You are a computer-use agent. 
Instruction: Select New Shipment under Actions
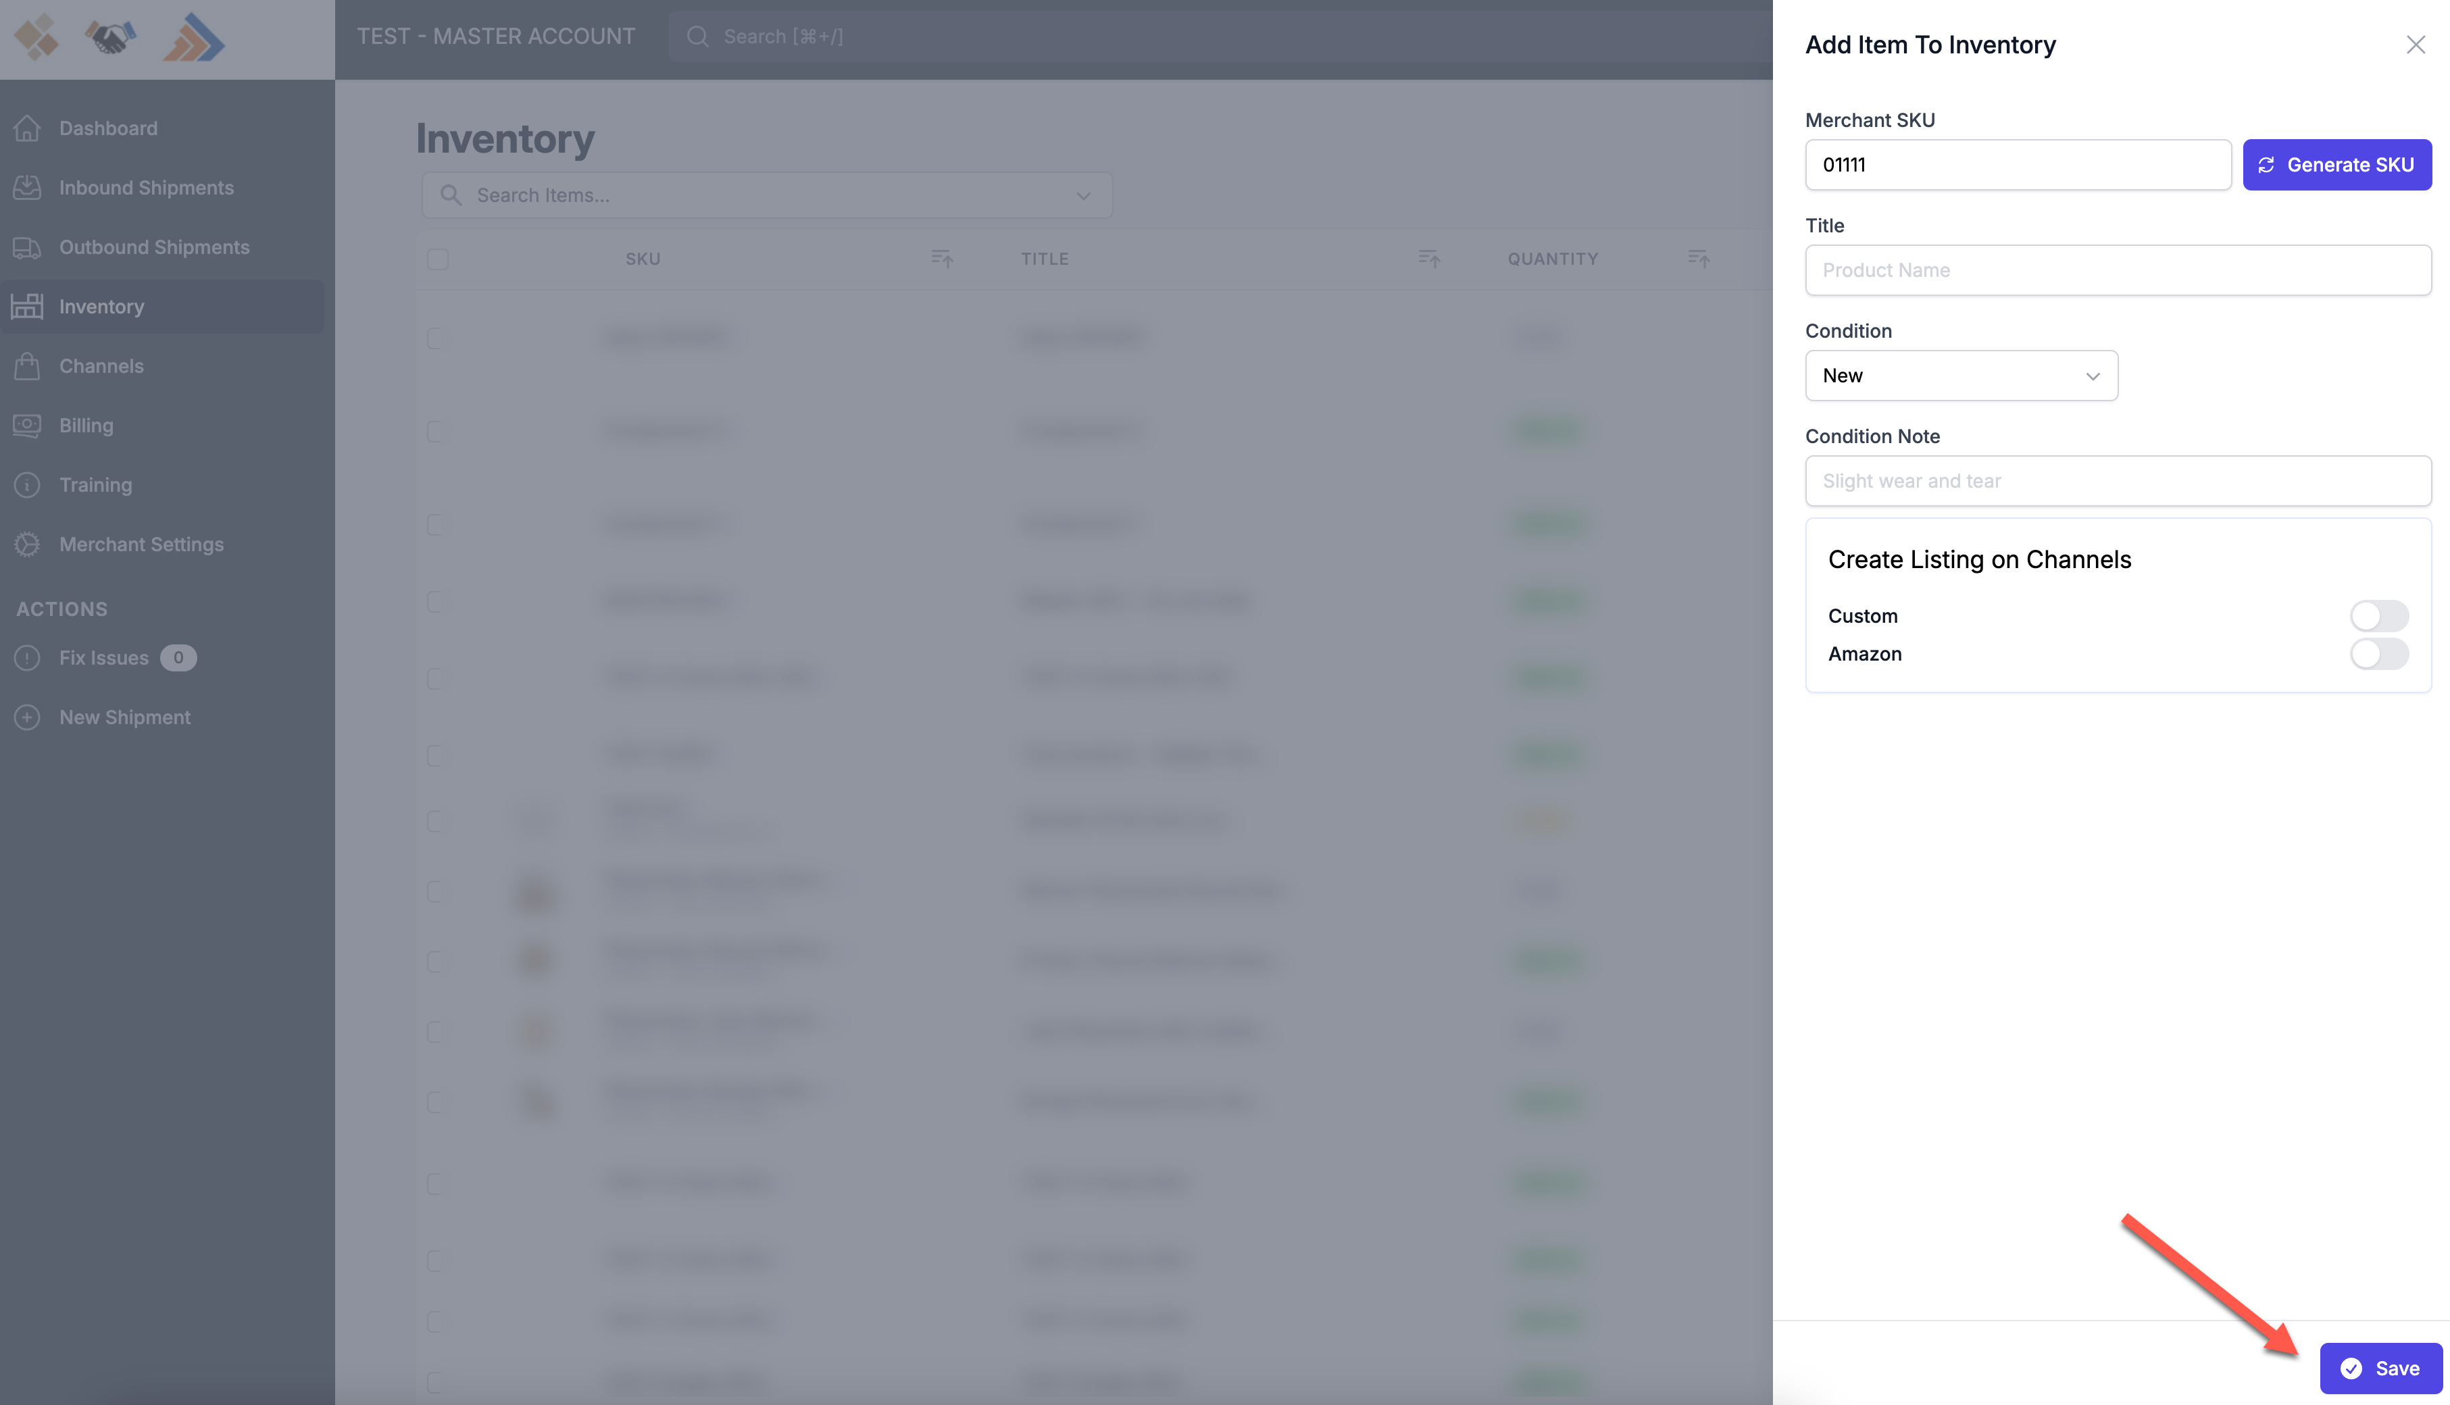pyautogui.click(x=124, y=717)
